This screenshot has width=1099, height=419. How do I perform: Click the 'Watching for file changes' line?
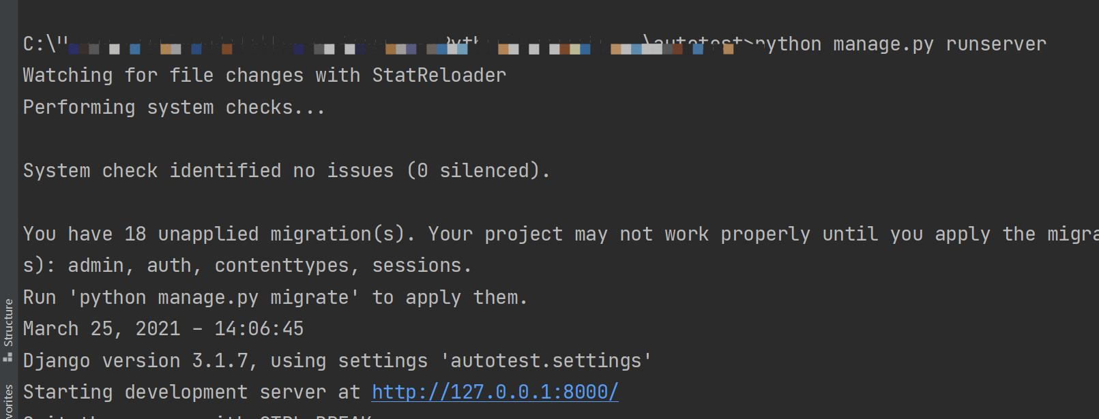click(x=265, y=76)
